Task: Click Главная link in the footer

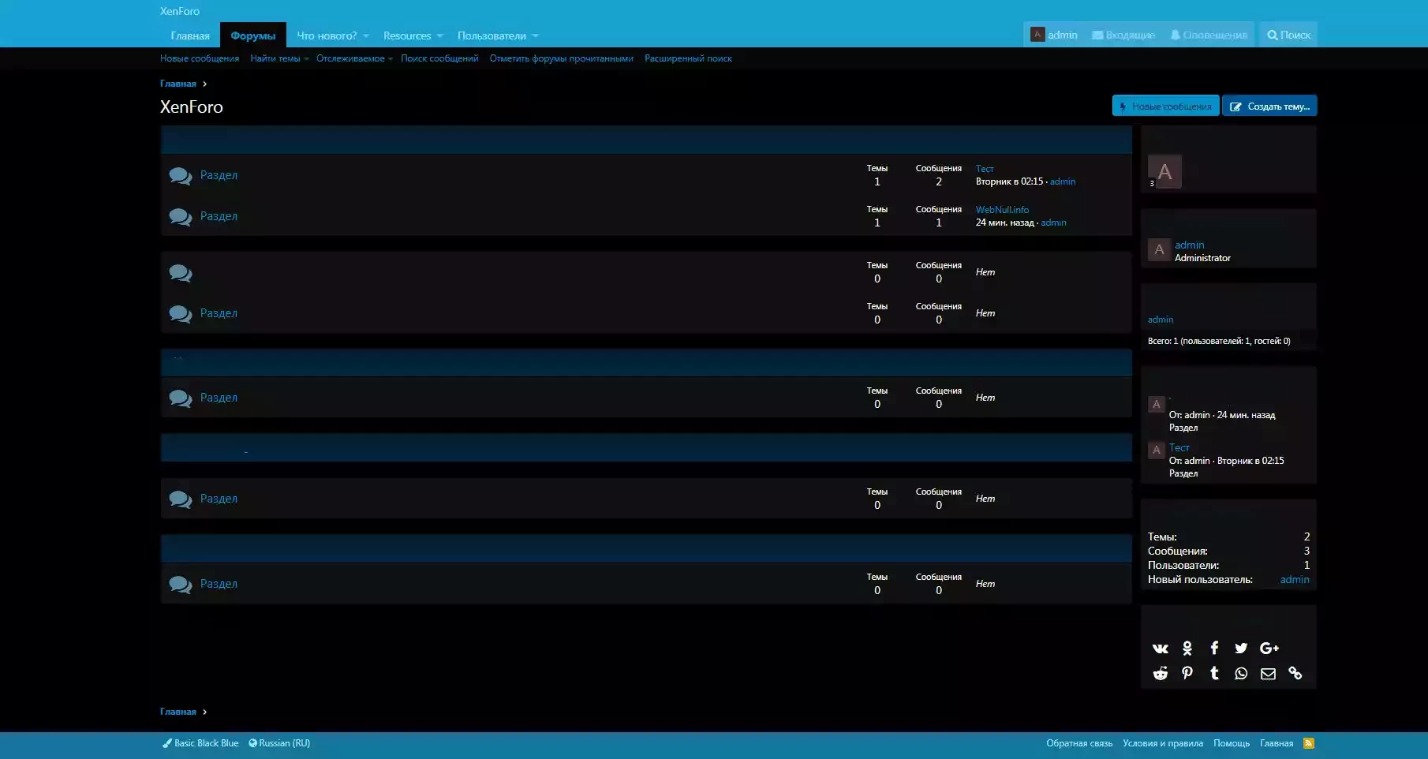Action: [1277, 743]
